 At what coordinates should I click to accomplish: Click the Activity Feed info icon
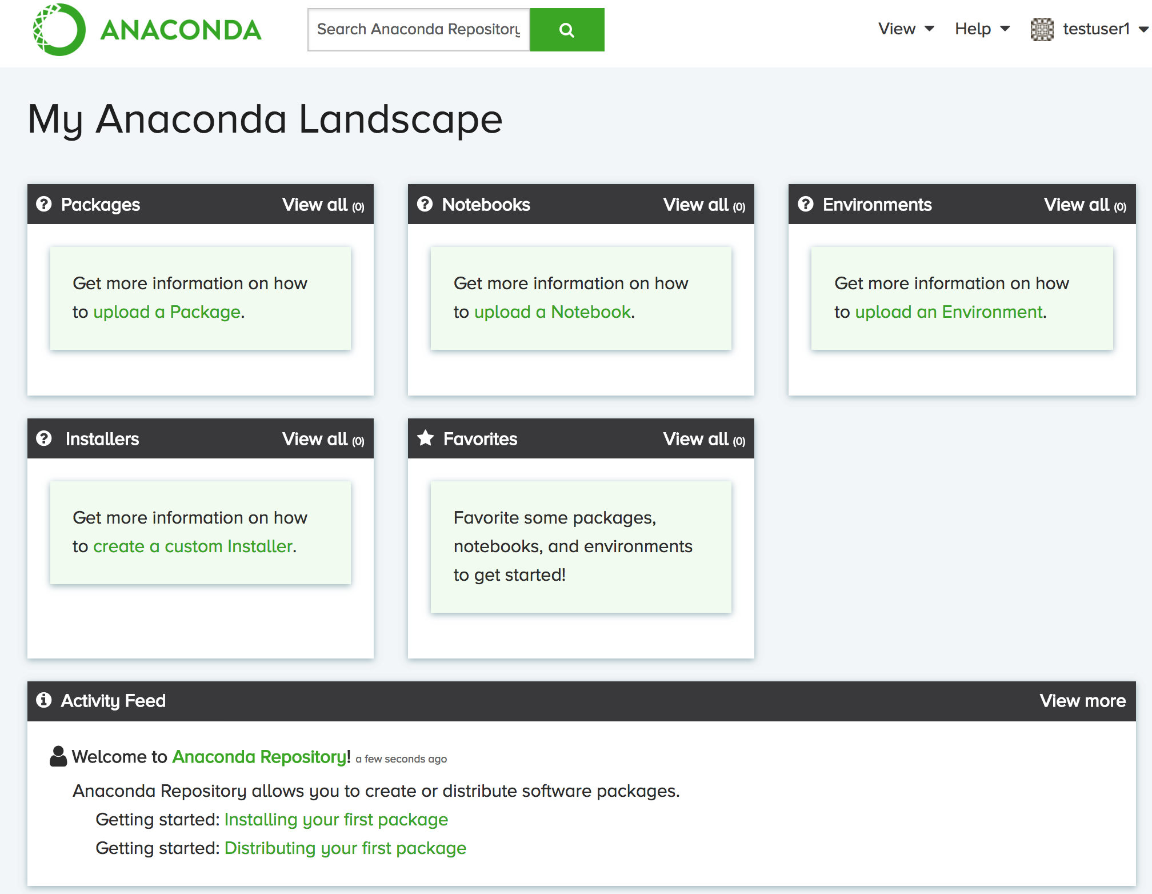pyautogui.click(x=44, y=700)
